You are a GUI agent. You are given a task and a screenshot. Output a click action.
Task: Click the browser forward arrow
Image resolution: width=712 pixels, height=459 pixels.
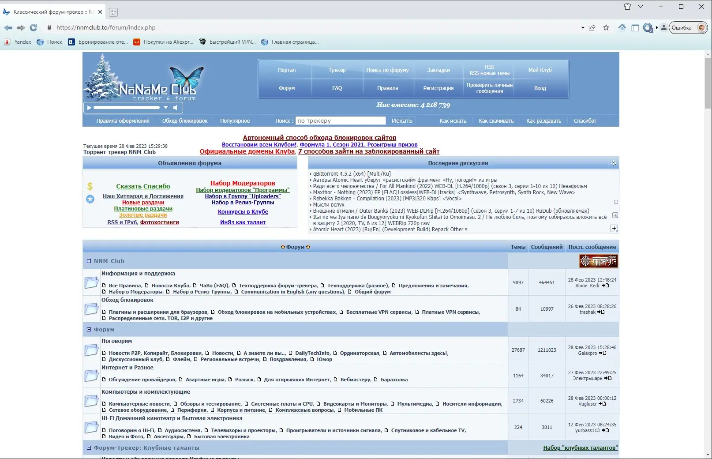coord(21,28)
